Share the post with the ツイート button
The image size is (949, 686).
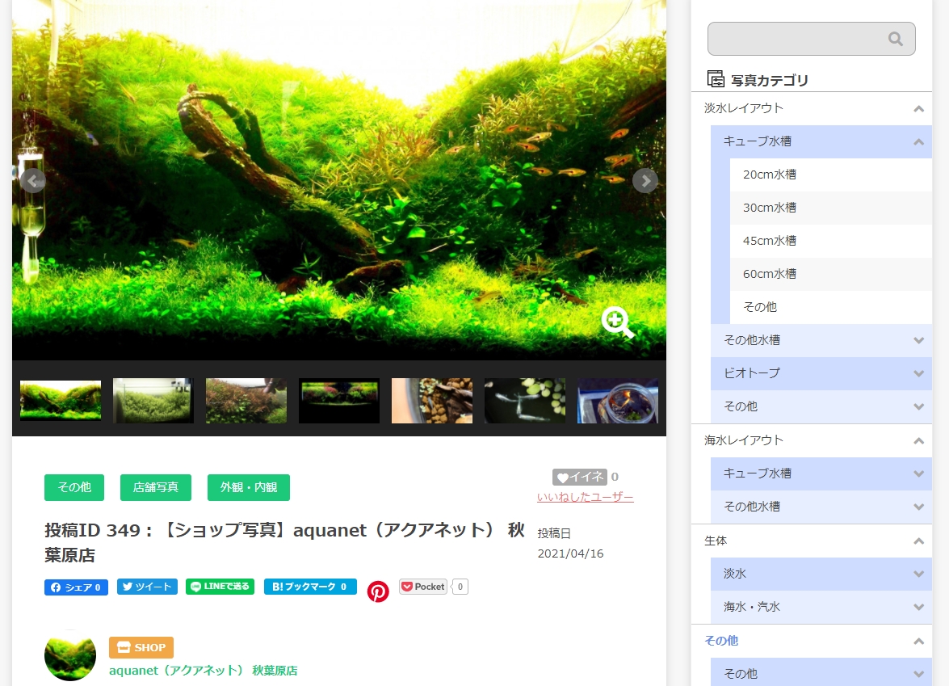click(146, 586)
